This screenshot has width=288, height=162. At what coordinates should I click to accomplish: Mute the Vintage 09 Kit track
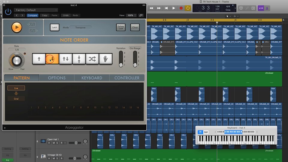pos(54,158)
